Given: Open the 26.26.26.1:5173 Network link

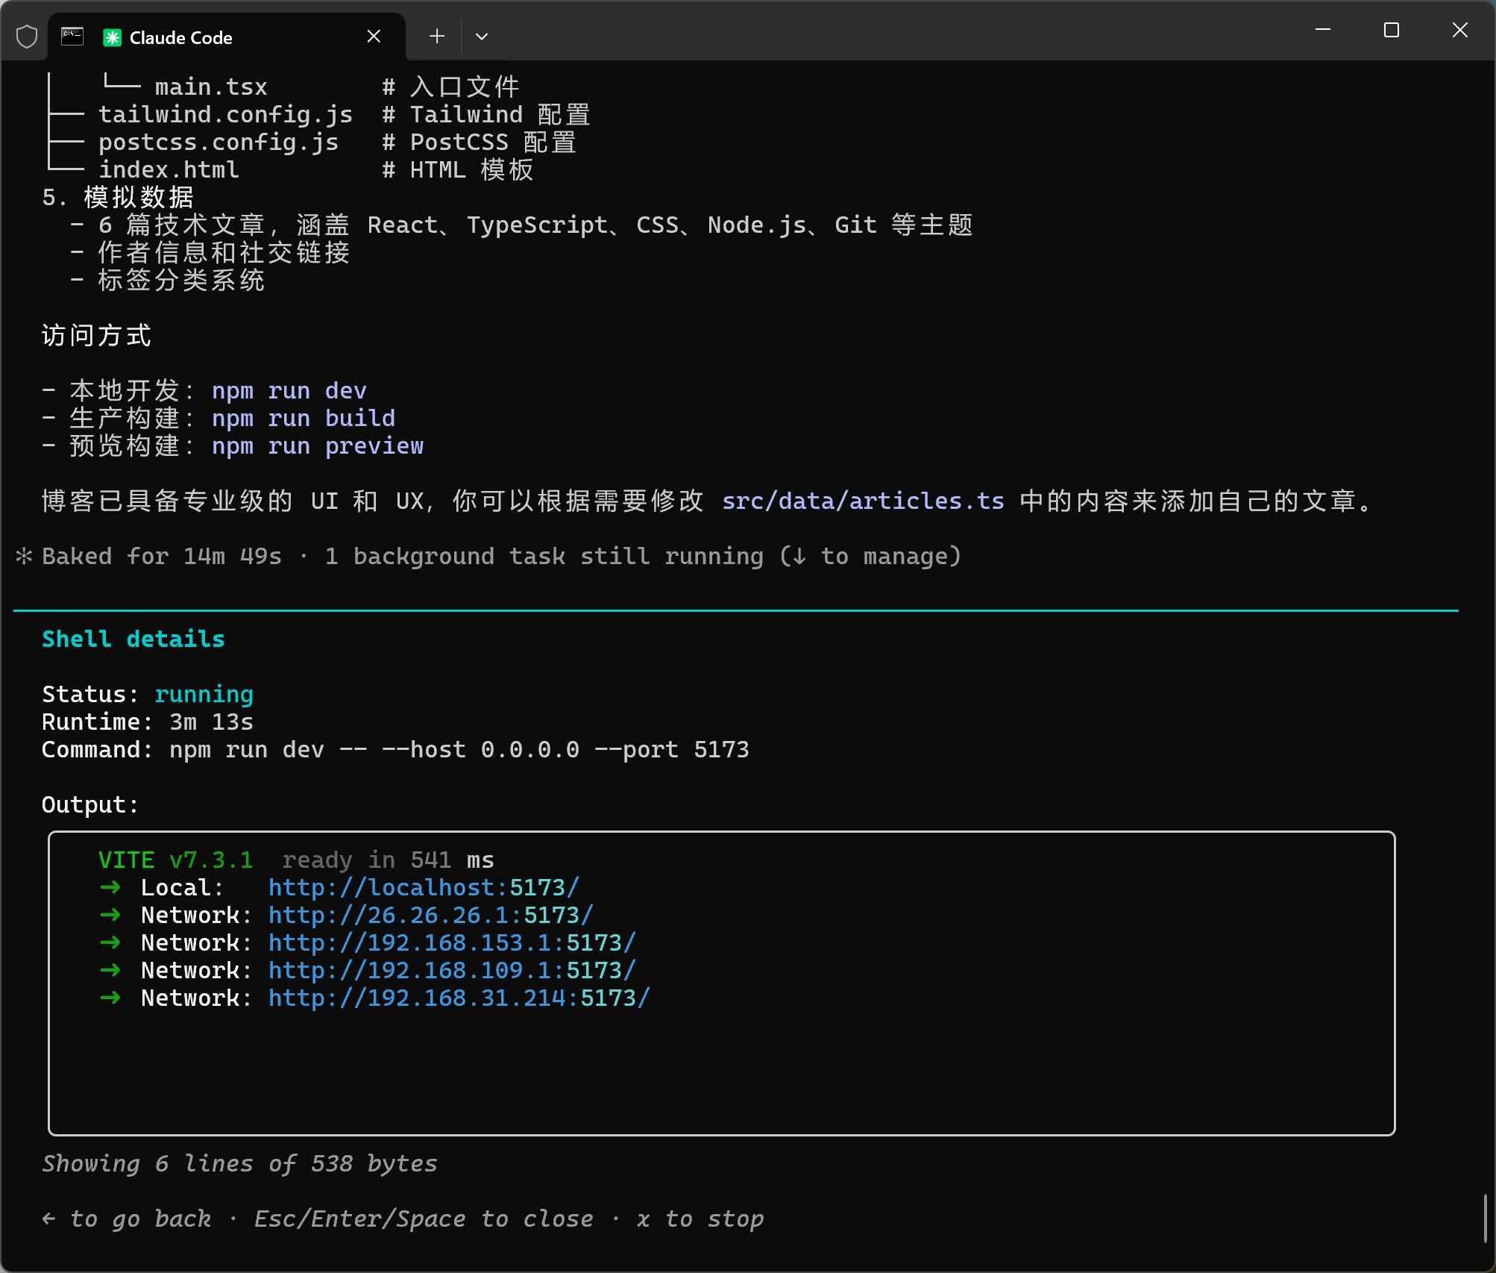Looking at the screenshot, I should pyautogui.click(x=430, y=915).
